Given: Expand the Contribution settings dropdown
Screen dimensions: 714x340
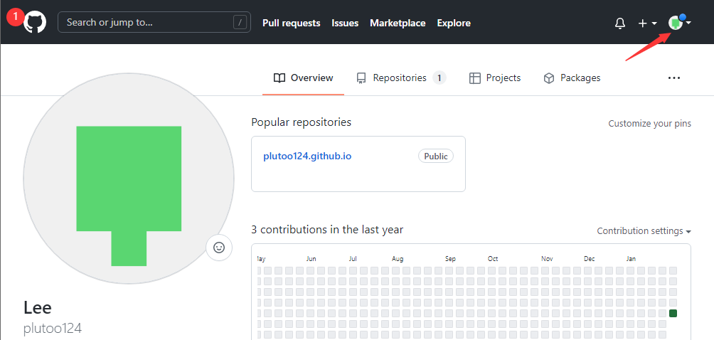Looking at the screenshot, I should point(644,231).
